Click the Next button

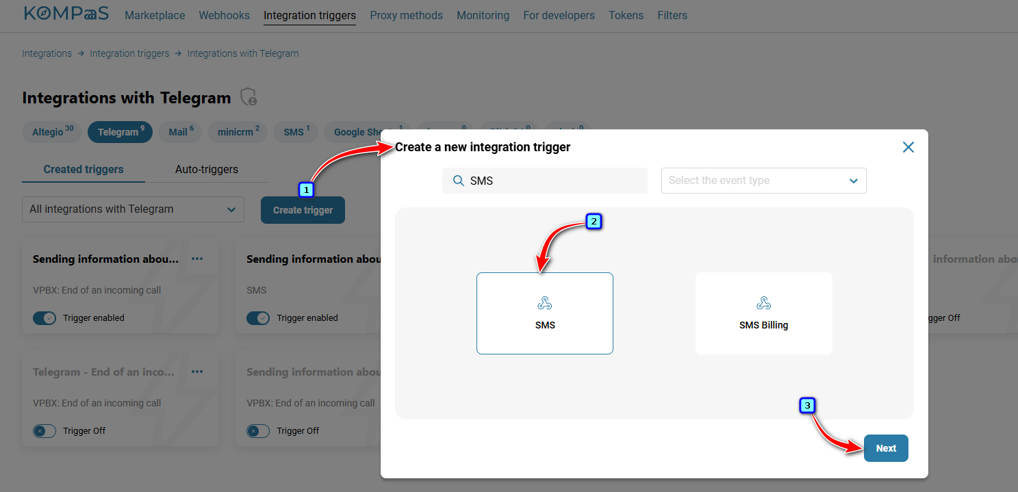point(886,448)
